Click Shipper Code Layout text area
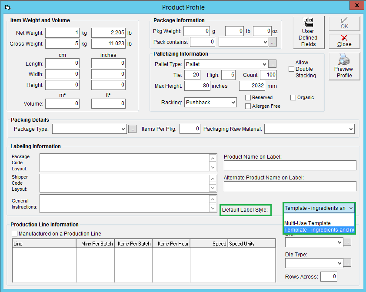The height and width of the screenshot is (292, 366). click(x=128, y=183)
